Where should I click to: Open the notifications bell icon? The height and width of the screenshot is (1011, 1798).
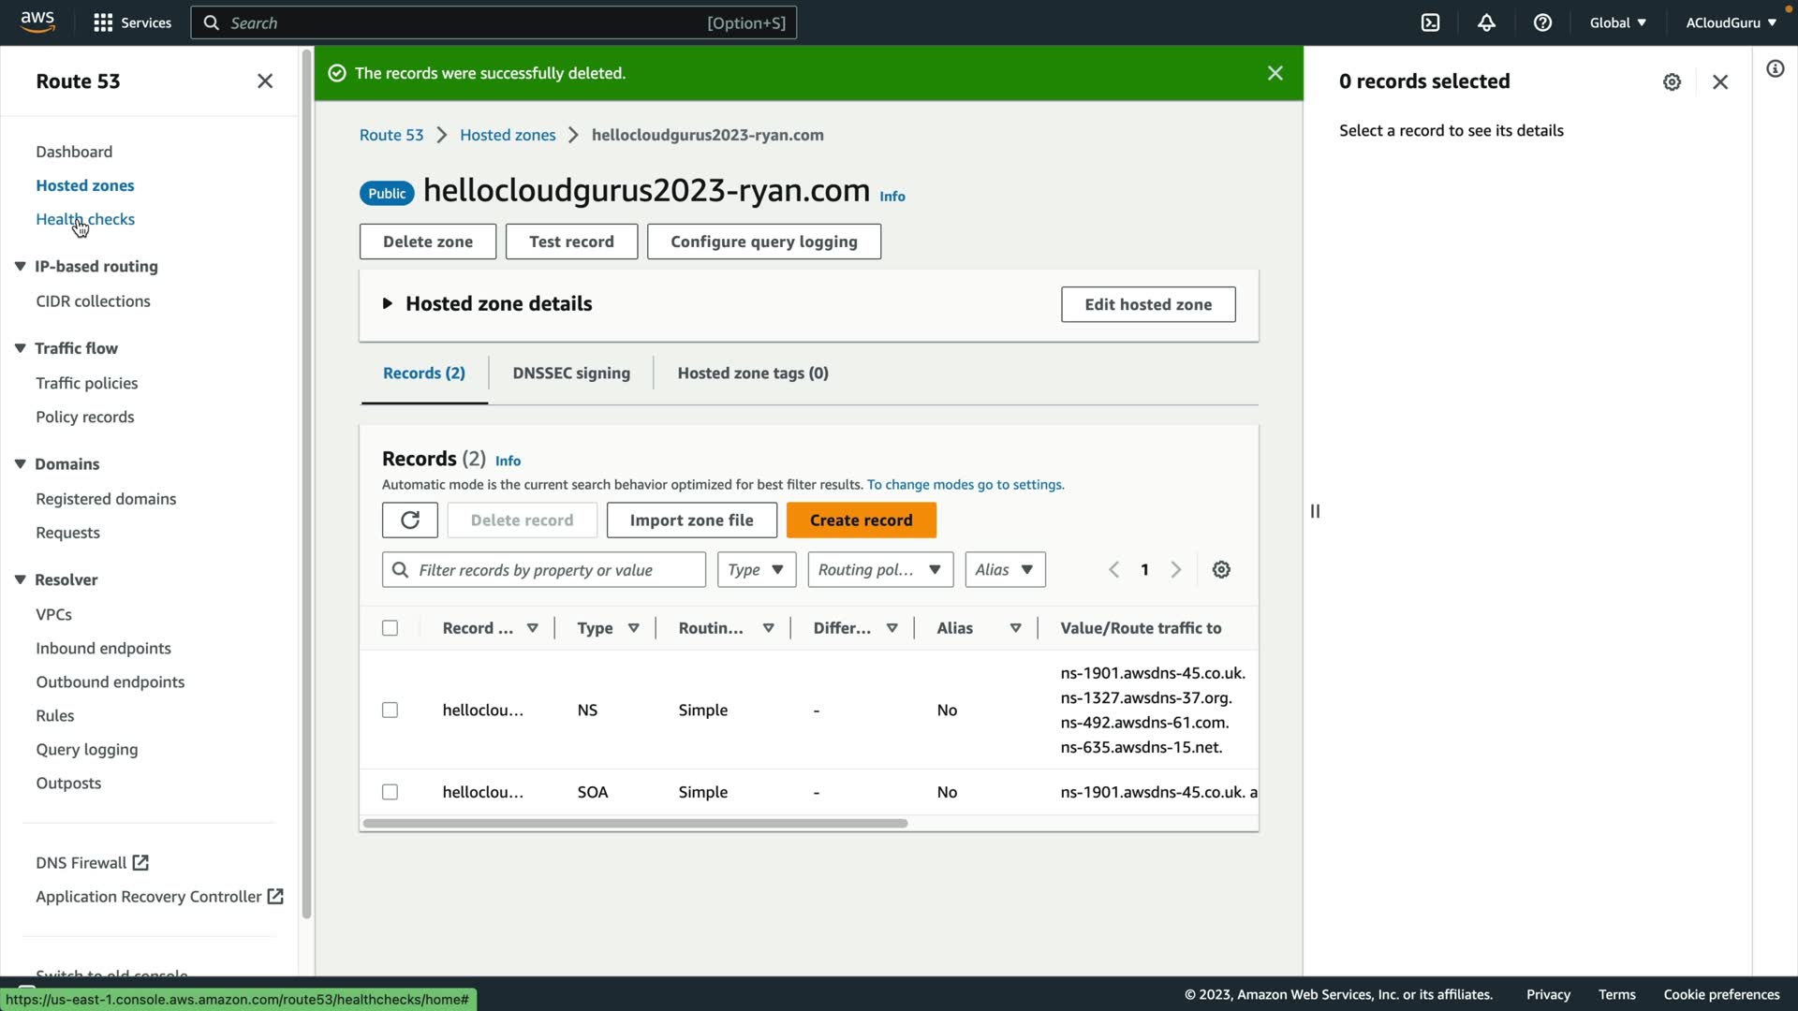pyautogui.click(x=1486, y=22)
